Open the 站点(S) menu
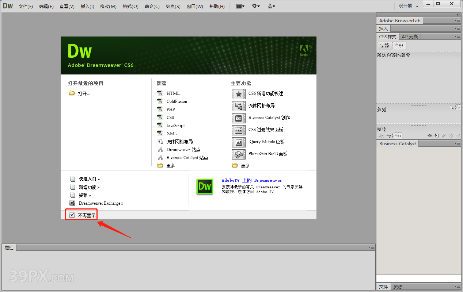 [x=173, y=6]
